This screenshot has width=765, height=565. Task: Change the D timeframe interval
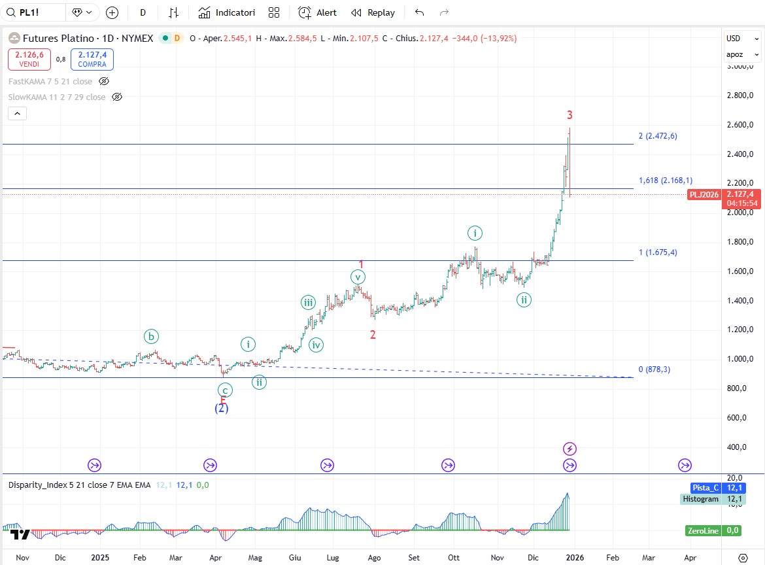coord(143,12)
